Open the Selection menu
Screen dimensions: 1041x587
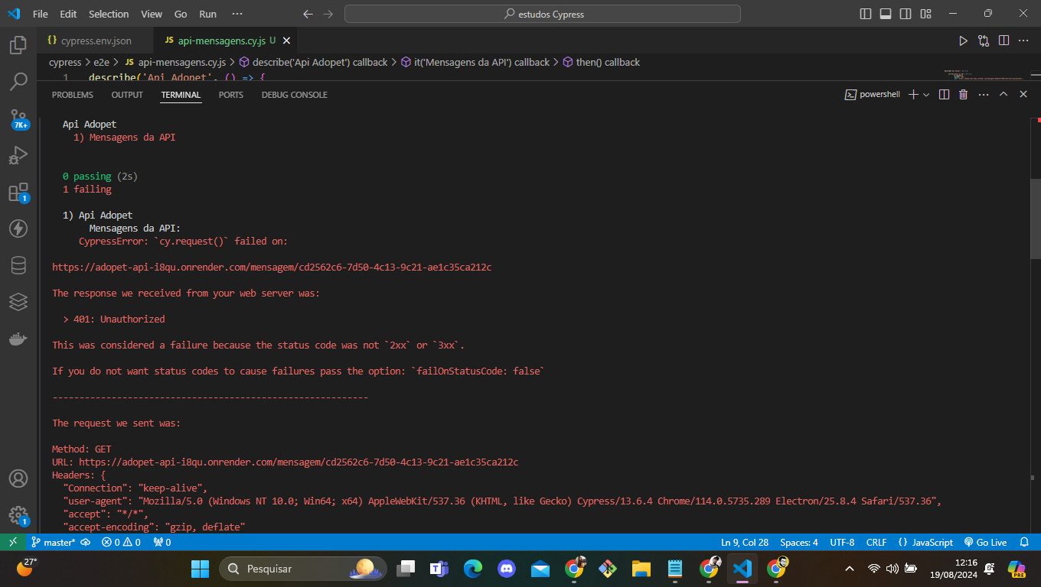[109, 14]
